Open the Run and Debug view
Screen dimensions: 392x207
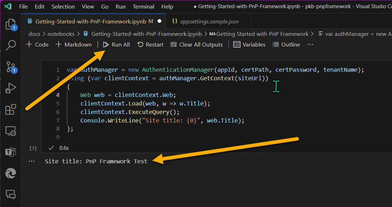pos(10,88)
